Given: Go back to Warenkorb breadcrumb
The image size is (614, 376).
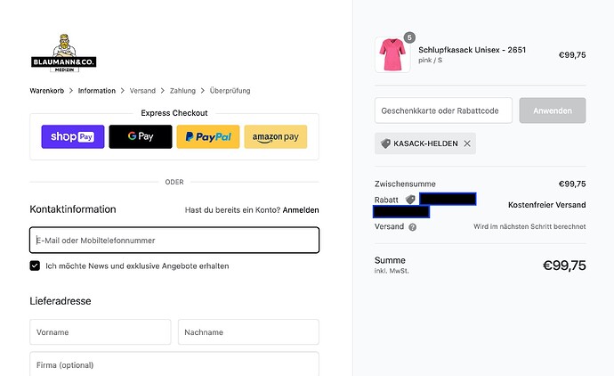Looking at the screenshot, I should coord(46,91).
